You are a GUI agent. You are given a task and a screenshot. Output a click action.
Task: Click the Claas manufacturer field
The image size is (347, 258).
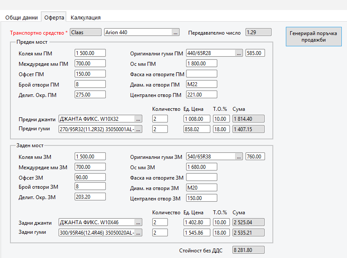click(x=85, y=32)
